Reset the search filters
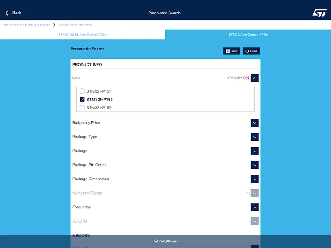Image resolution: width=331 pixels, height=248 pixels. [x=251, y=51]
